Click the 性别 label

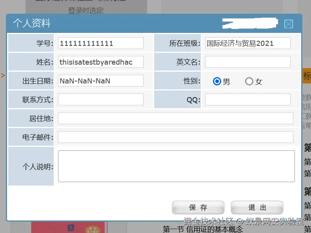point(192,81)
